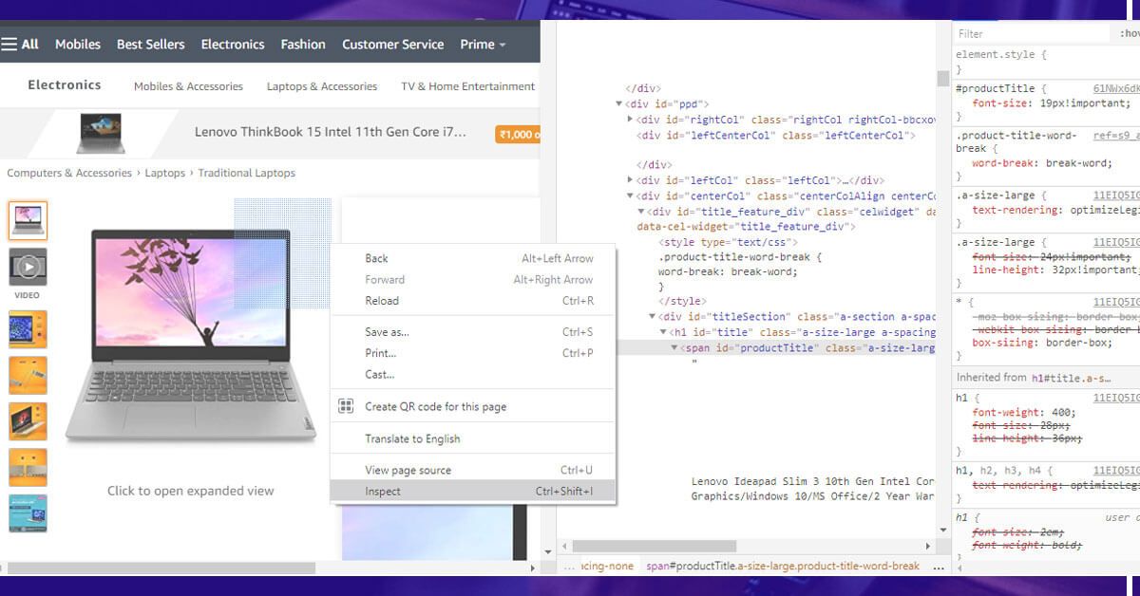Open Fashion in the nav bar

pyautogui.click(x=303, y=44)
